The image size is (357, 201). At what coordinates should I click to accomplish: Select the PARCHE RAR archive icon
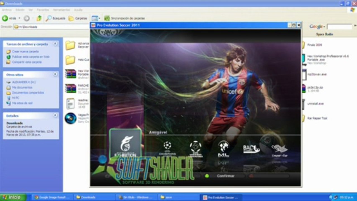70,88
